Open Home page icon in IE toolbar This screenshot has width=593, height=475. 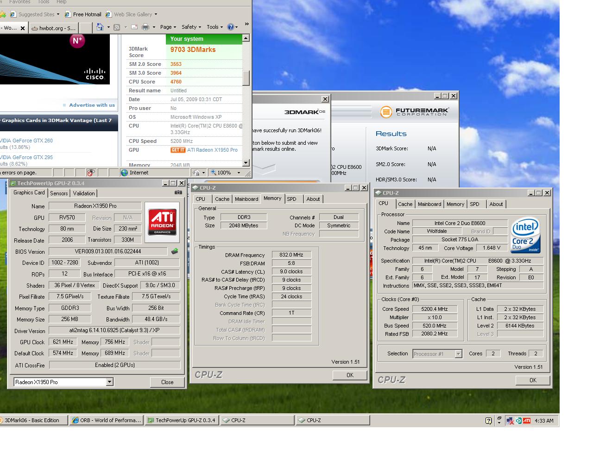100,27
